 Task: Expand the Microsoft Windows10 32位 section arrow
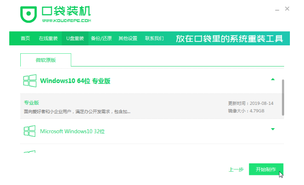tap(273, 129)
